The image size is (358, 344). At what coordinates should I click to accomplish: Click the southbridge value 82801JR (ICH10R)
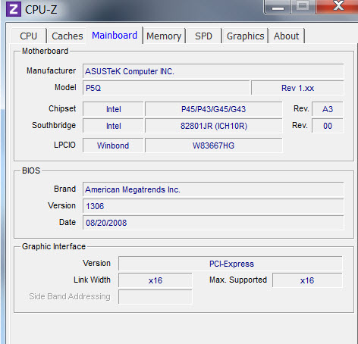[213, 126]
